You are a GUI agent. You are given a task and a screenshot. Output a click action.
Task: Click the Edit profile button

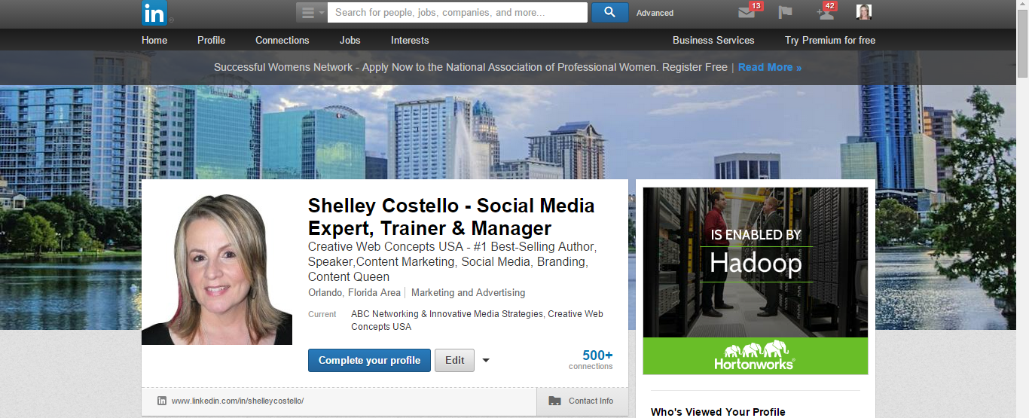coord(454,360)
